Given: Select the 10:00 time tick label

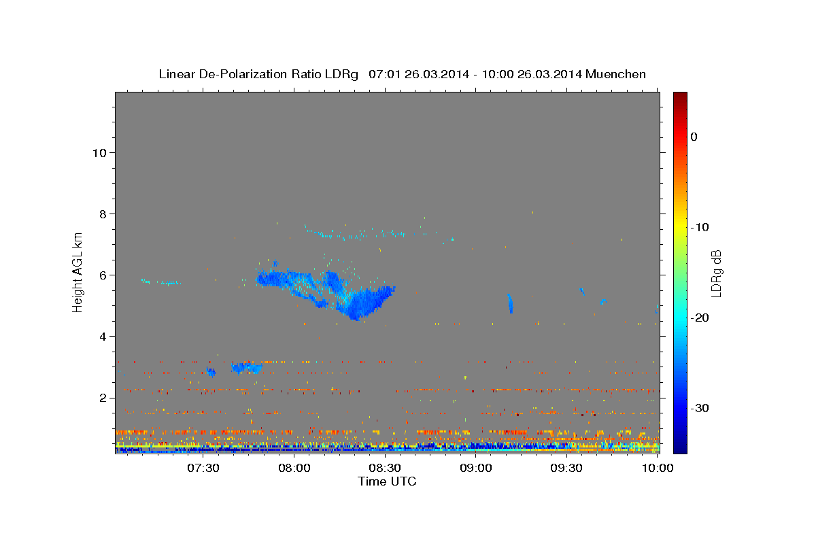Looking at the screenshot, I should [658, 469].
